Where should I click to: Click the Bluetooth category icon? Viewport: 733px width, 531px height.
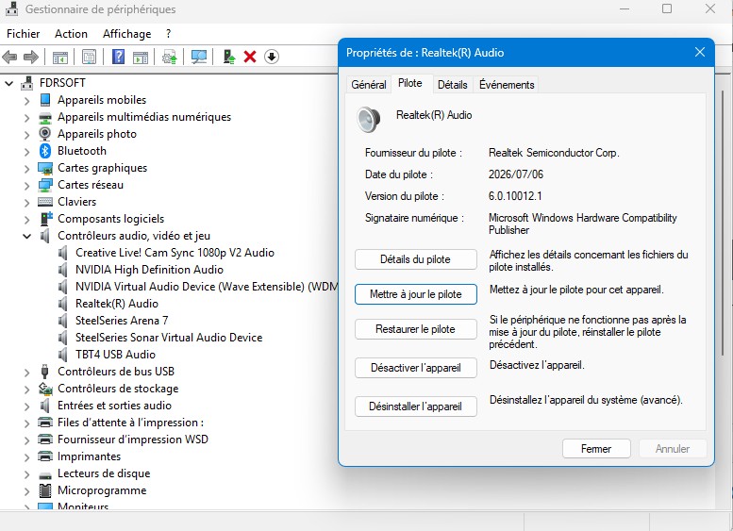[45, 151]
